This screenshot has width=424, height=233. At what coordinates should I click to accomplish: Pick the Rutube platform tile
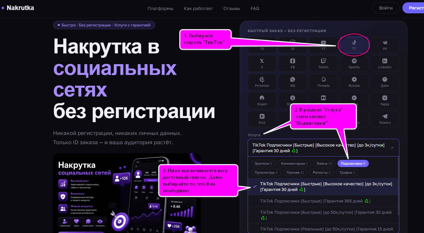point(354,82)
